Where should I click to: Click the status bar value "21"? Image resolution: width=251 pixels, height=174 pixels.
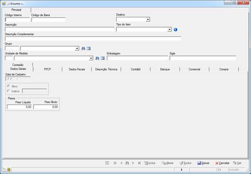pos(219,169)
